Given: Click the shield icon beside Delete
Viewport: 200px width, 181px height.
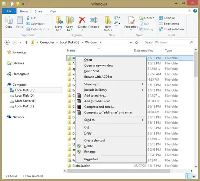Looking at the screenshot, I should pyautogui.click(x=79, y=146).
